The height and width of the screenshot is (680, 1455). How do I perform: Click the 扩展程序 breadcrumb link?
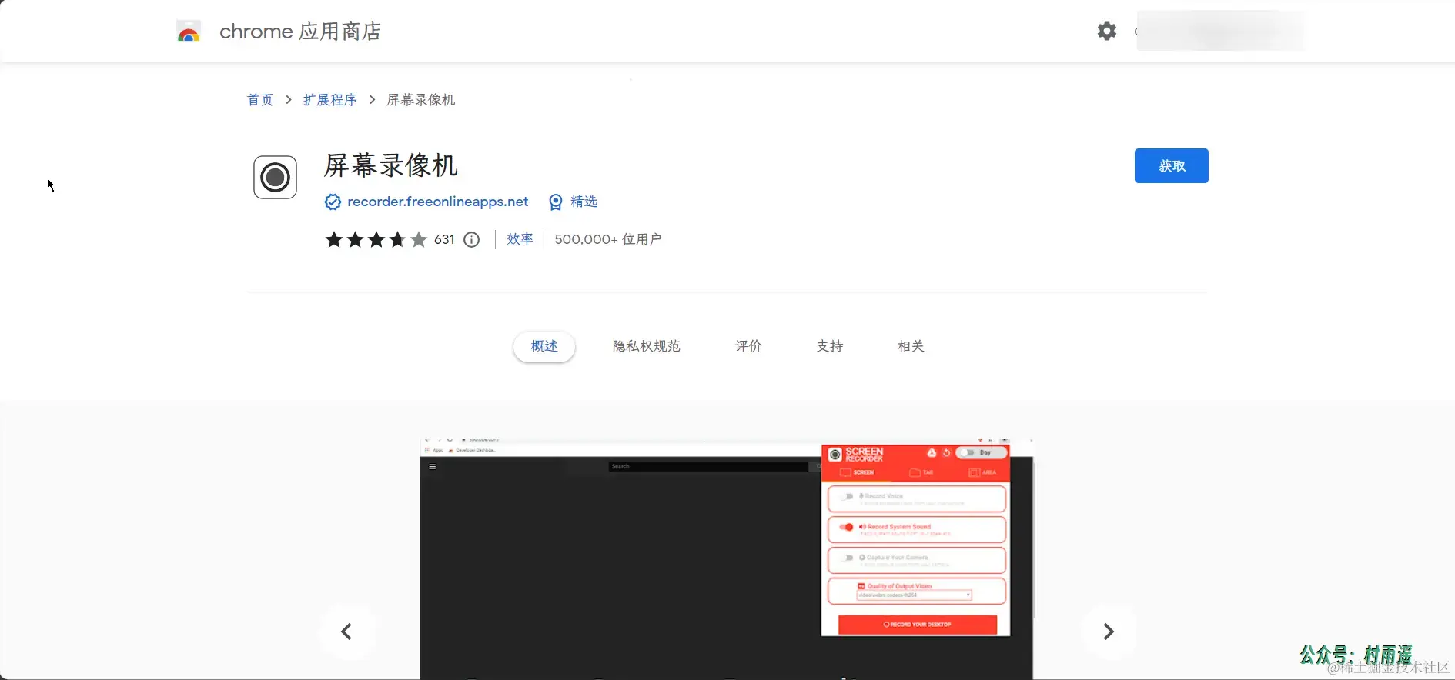329,100
